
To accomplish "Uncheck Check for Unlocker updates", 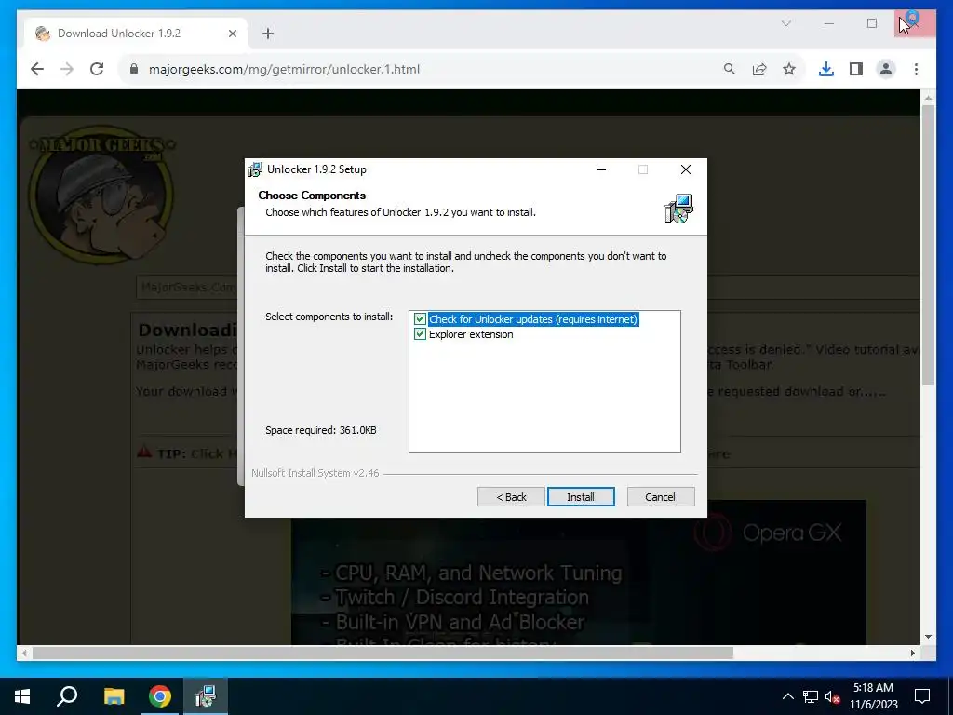I will click(420, 319).
